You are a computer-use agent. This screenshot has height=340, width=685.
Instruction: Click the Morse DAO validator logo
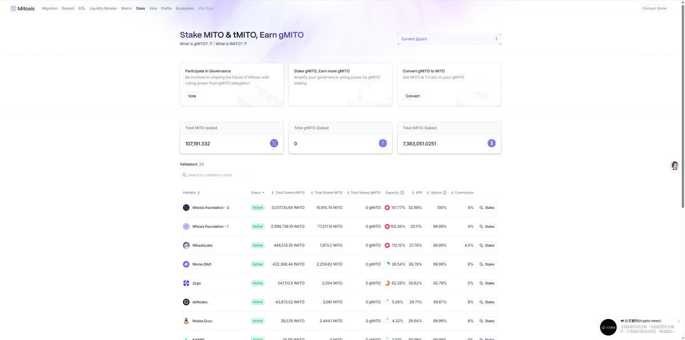[x=186, y=264]
